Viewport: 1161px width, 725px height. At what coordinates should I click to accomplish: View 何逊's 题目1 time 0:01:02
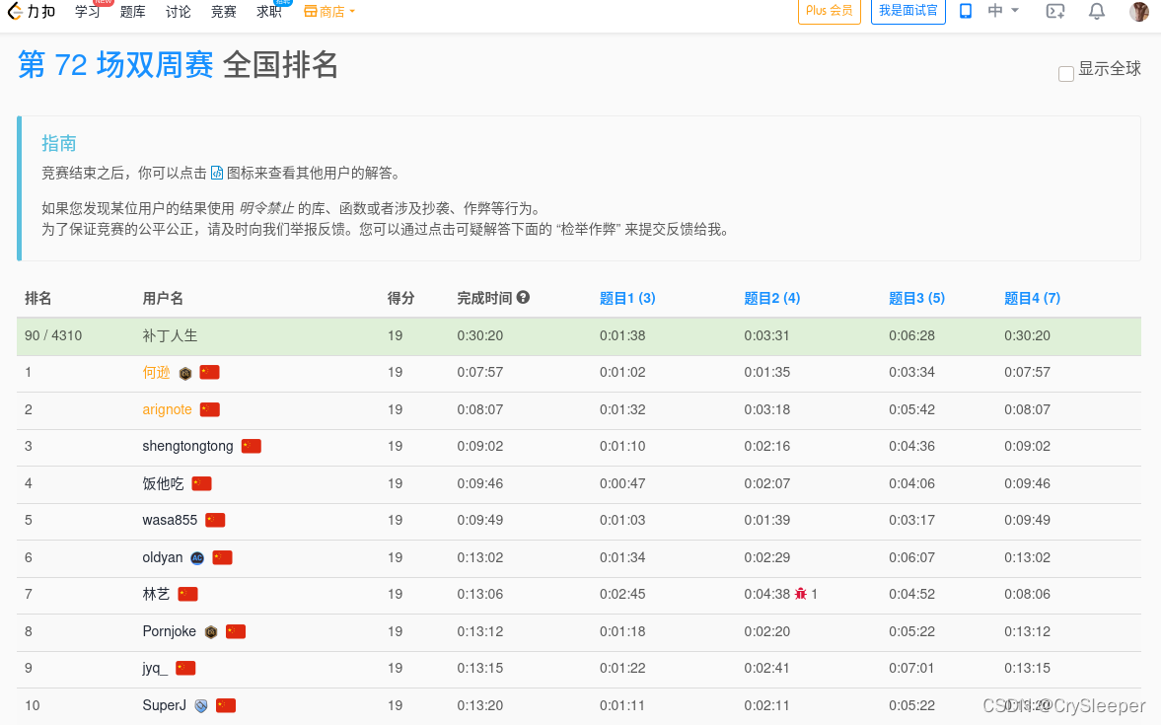point(622,373)
